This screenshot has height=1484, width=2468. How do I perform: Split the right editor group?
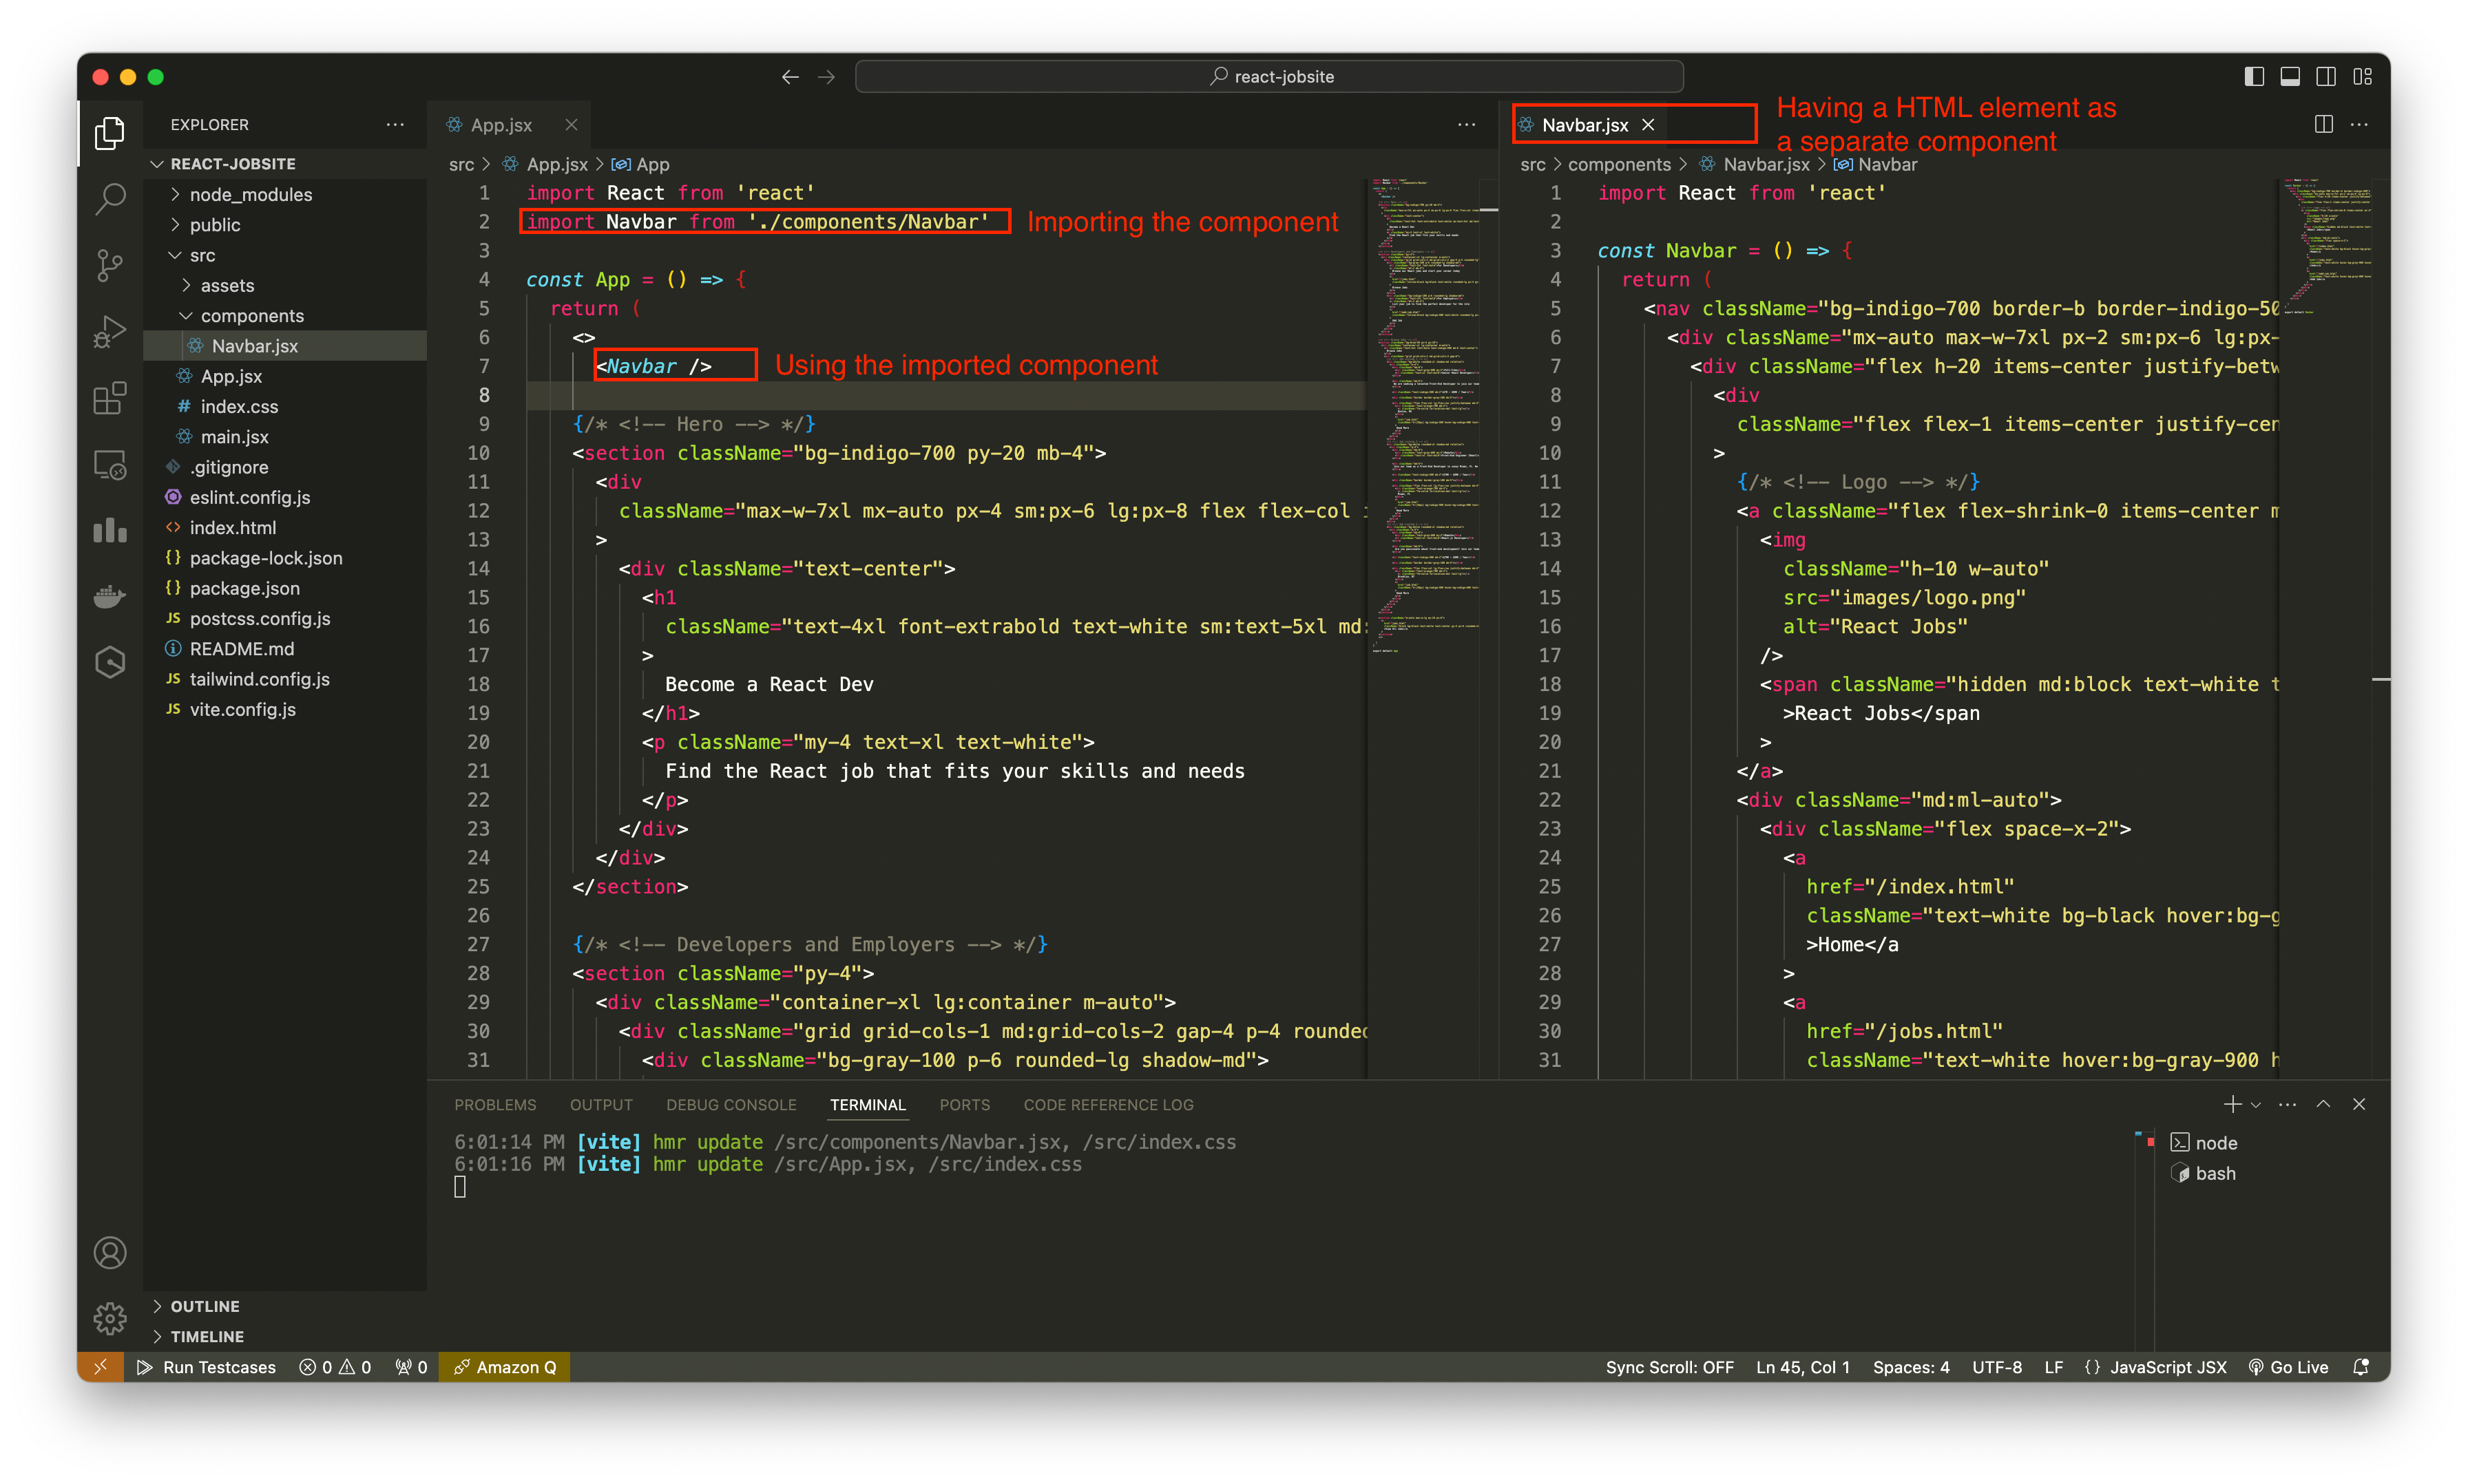pyautogui.click(x=2324, y=124)
